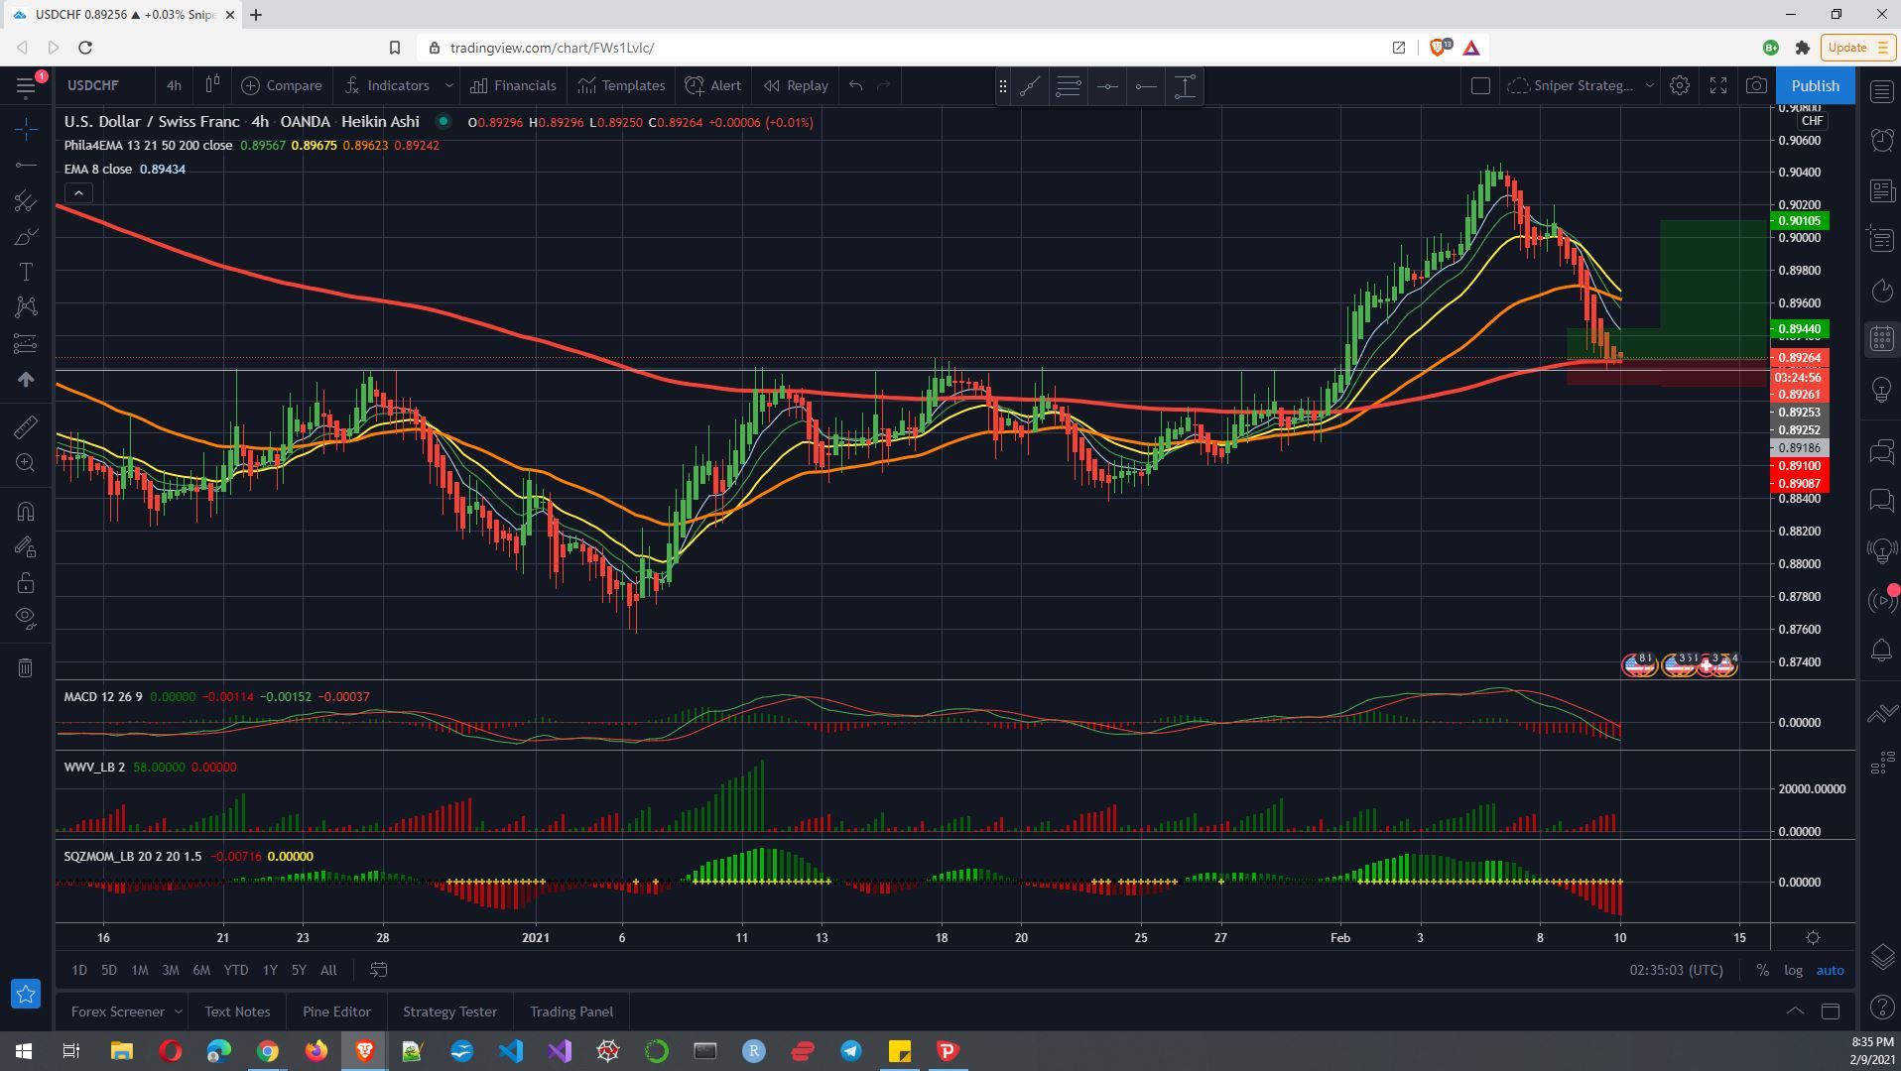Open the help center question icon
This screenshot has width=1901, height=1071.
point(1882,1008)
